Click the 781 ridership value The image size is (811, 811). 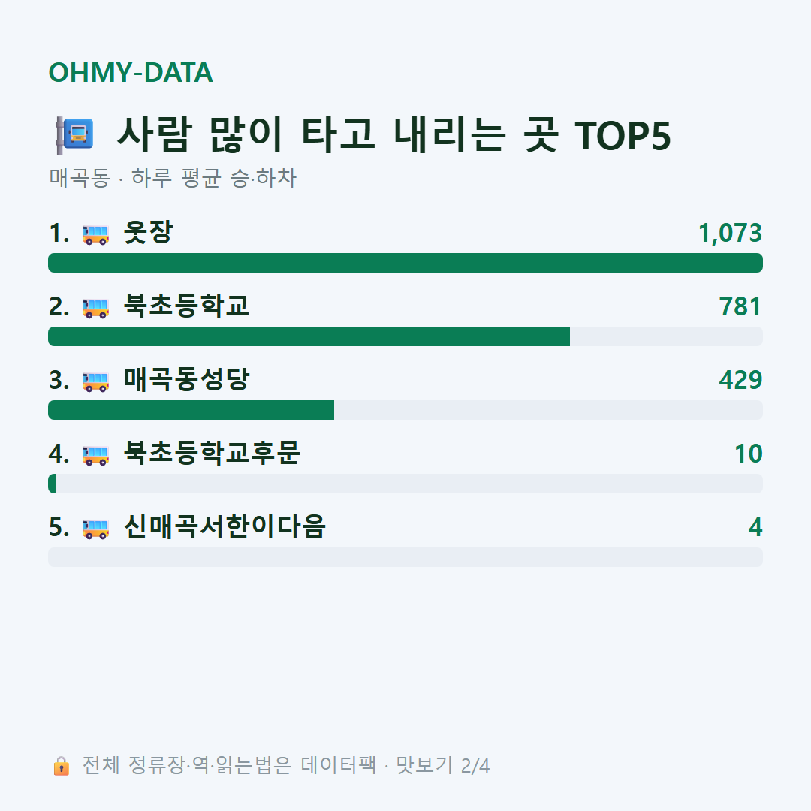tap(740, 306)
